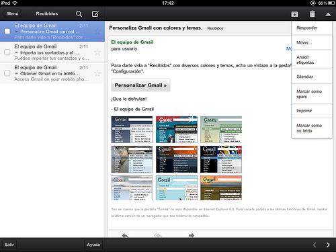Collapse the actions dropdown arrow

coord(328,14)
